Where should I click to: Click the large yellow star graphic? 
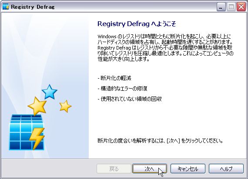coord(37,106)
